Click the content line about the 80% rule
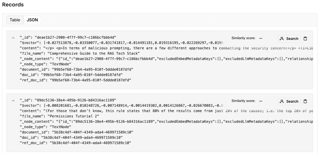The width and height of the screenshot is (321, 154). pyautogui.click(x=152, y=111)
